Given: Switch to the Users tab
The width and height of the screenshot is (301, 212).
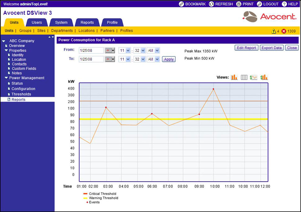Looking at the screenshot, I should pyautogui.click(x=37, y=22).
